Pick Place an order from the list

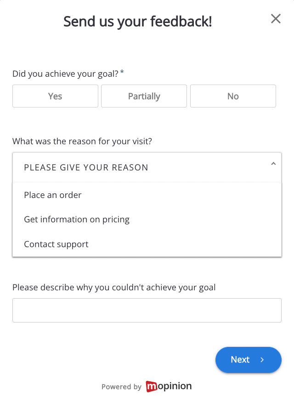point(53,195)
